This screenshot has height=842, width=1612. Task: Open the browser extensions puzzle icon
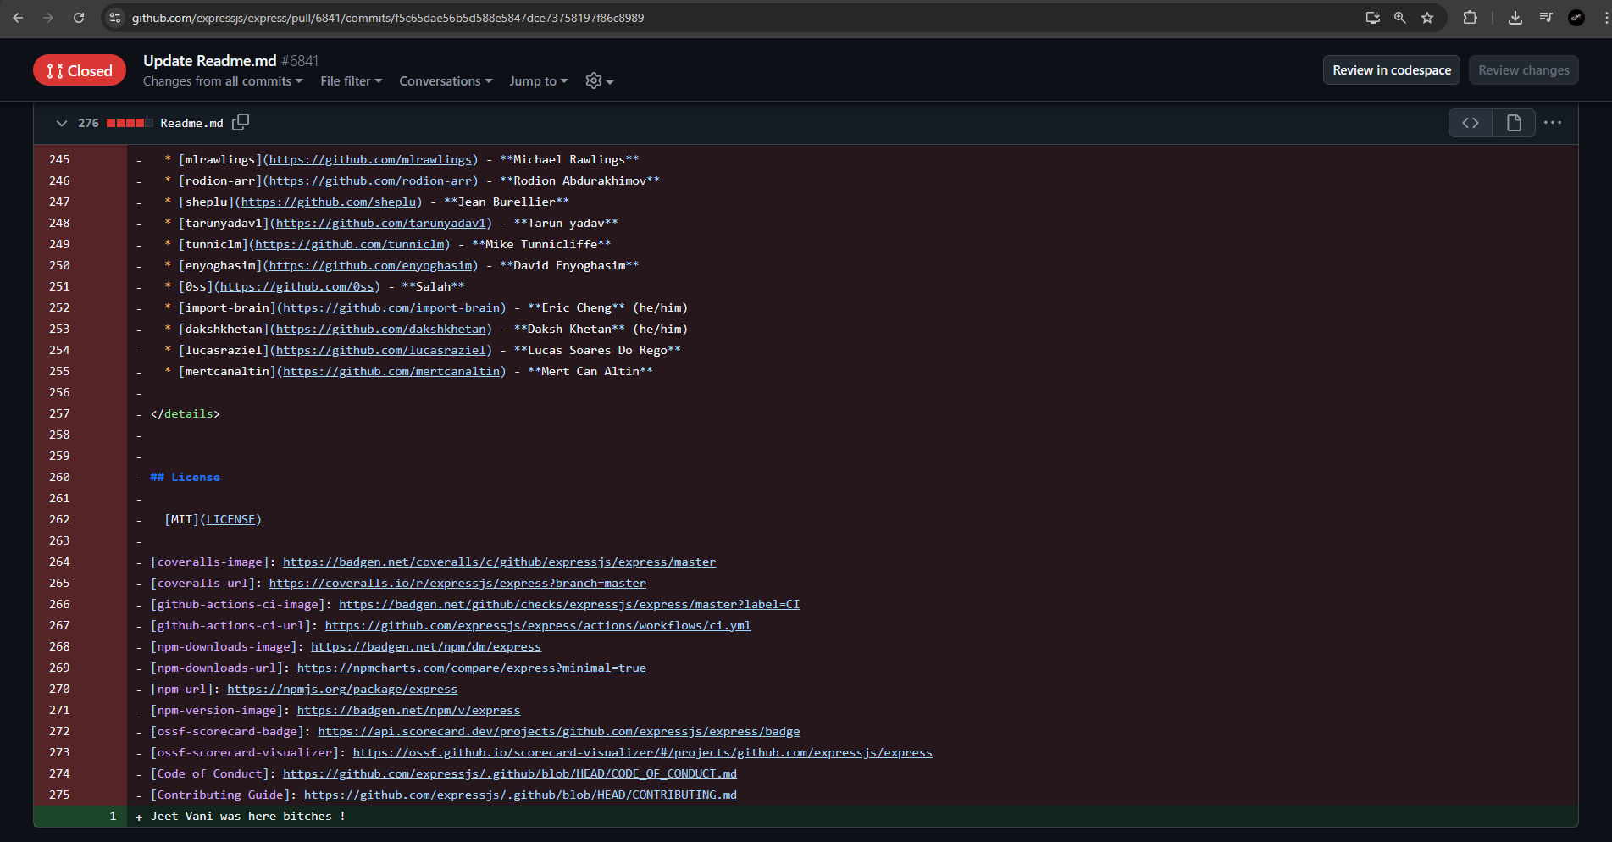(1471, 17)
